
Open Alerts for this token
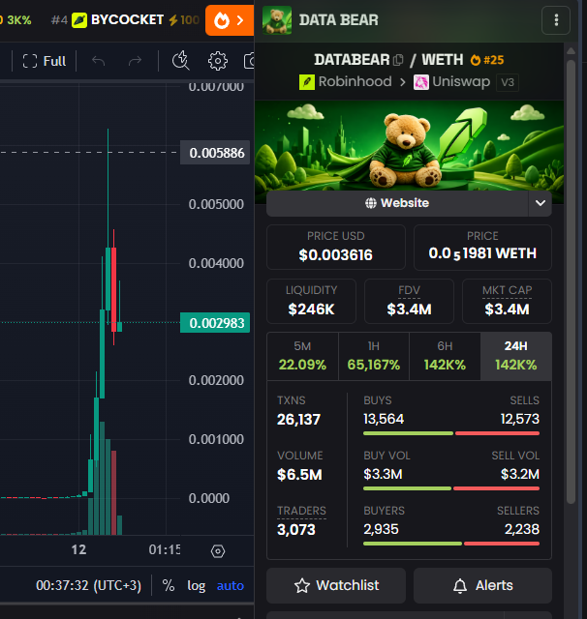pyautogui.click(x=482, y=585)
